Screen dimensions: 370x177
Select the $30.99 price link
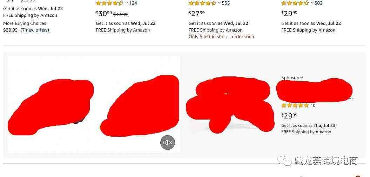pyautogui.click(x=104, y=14)
